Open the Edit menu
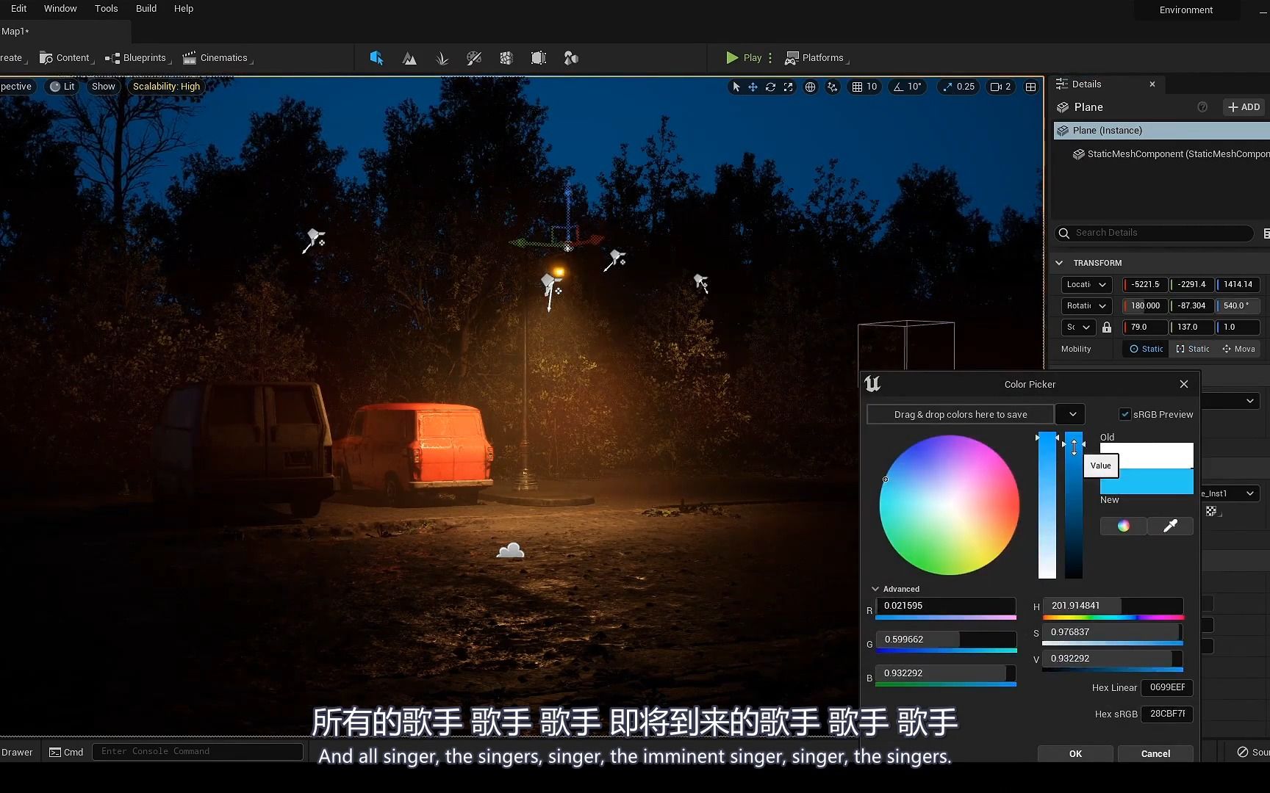The image size is (1270, 793). click(19, 9)
